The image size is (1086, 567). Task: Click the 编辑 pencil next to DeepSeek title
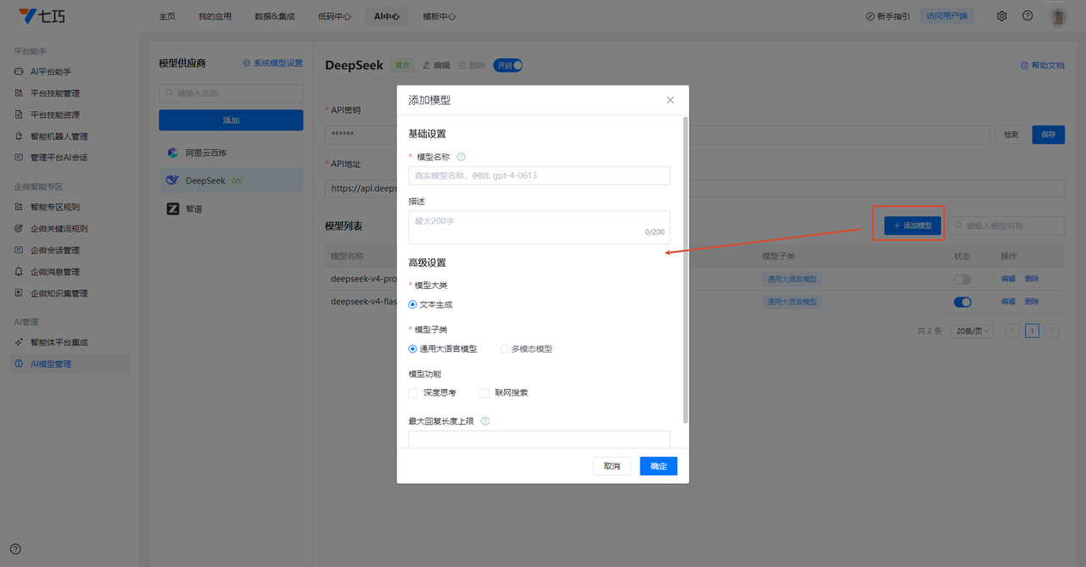click(x=436, y=65)
